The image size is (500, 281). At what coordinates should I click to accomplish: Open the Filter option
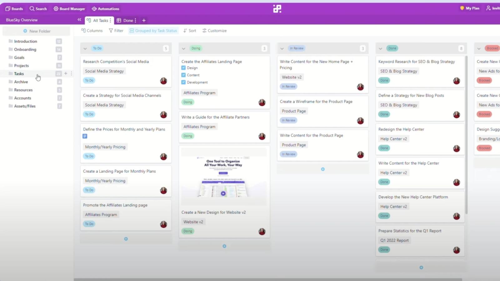click(x=116, y=31)
